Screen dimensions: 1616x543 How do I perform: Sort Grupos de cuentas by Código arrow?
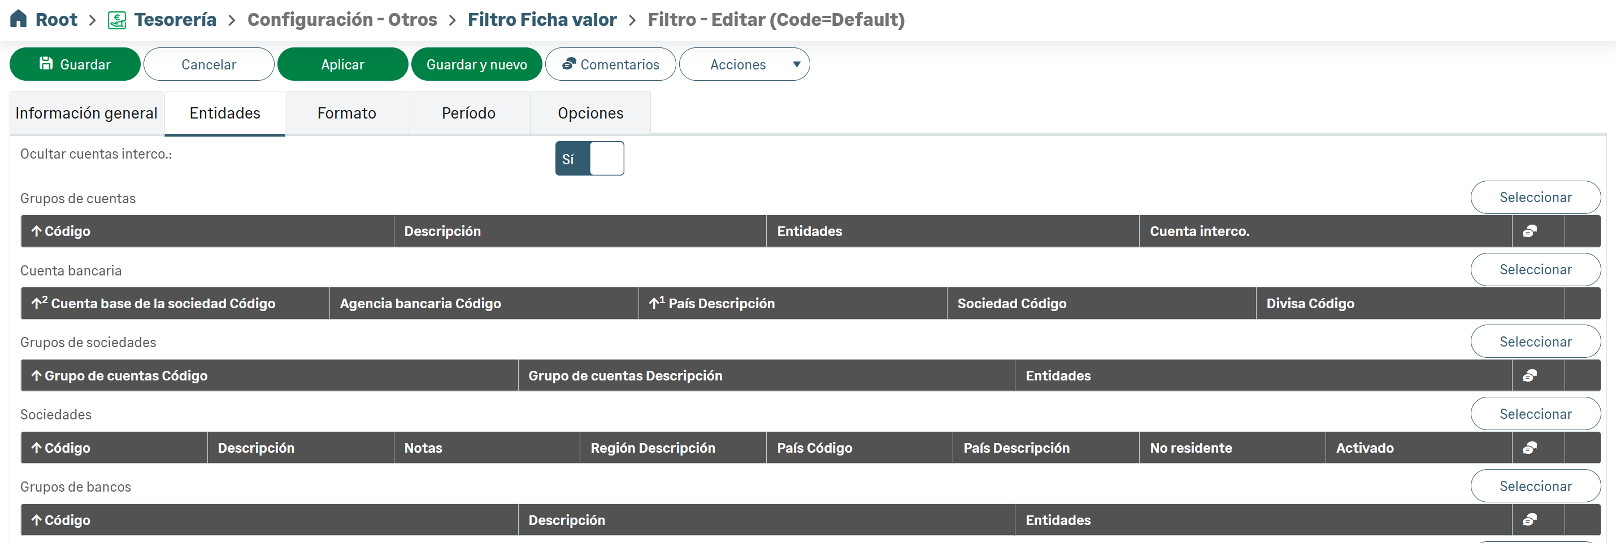(36, 231)
